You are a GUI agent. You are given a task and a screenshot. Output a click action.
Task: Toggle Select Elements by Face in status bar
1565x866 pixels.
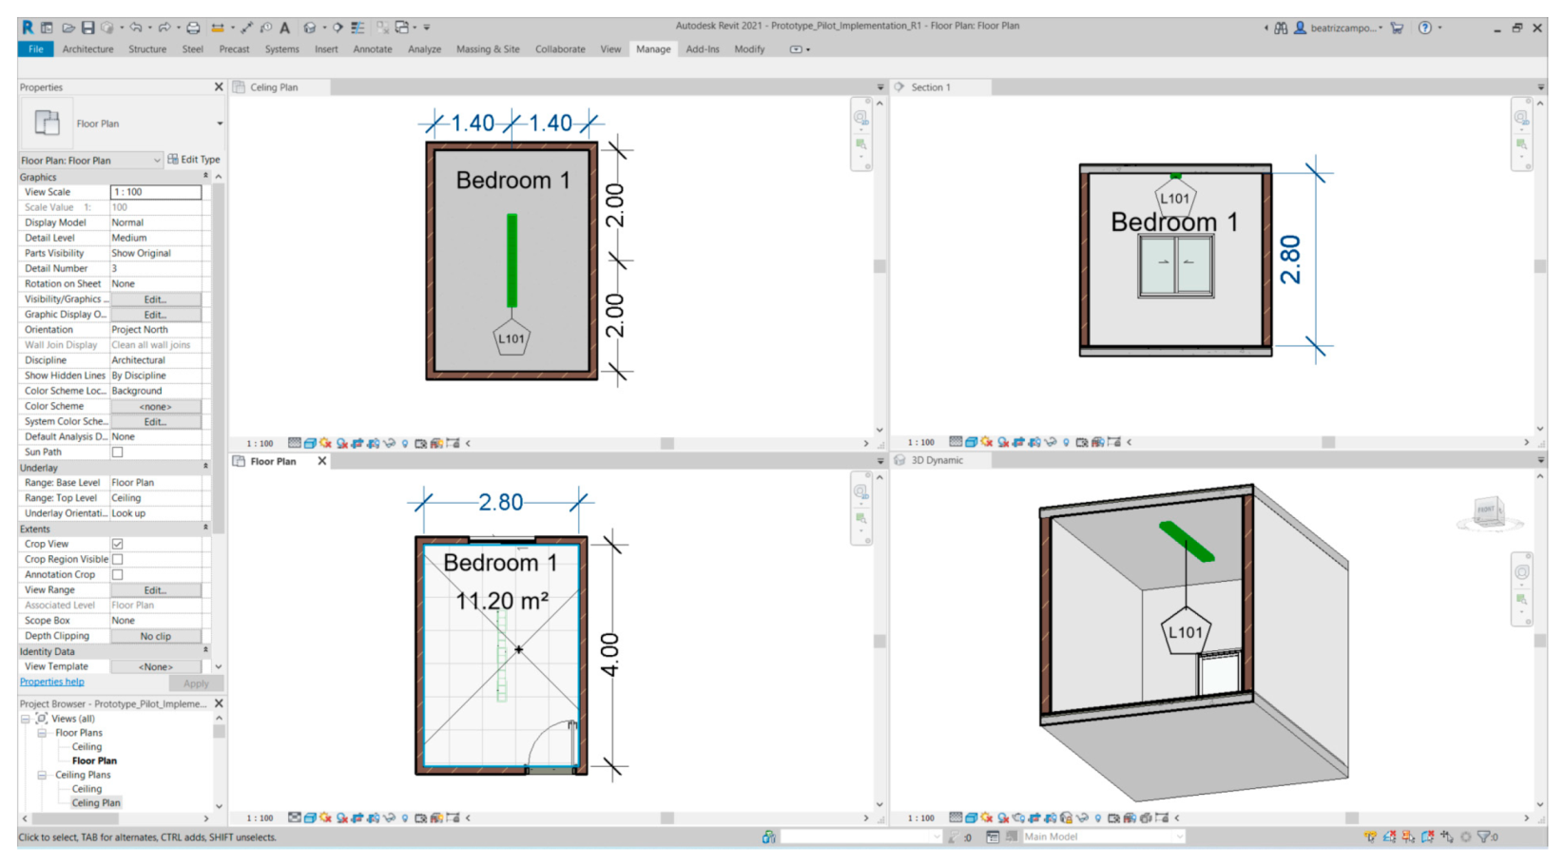click(x=1427, y=837)
